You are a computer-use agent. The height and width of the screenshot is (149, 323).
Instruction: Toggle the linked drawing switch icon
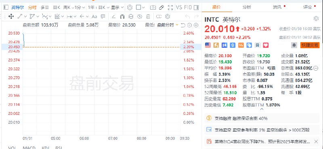tap(159, 16)
